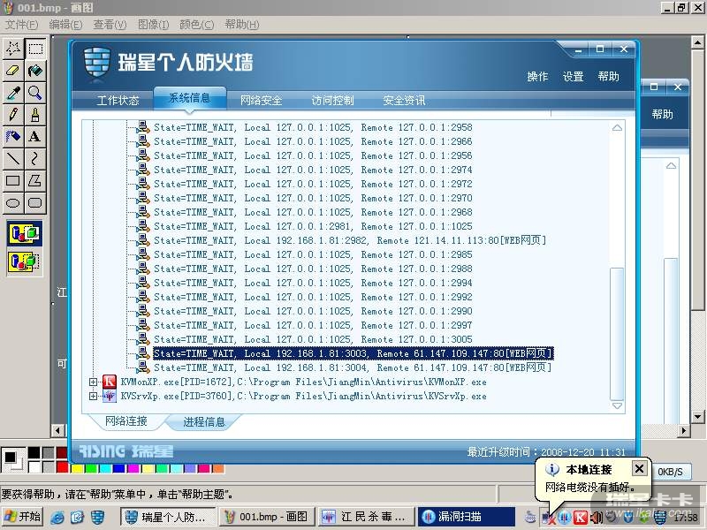The height and width of the screenshot is (530, 707).
Task: Click the volume speaker tray icon
Action: [x=596, y=518]
